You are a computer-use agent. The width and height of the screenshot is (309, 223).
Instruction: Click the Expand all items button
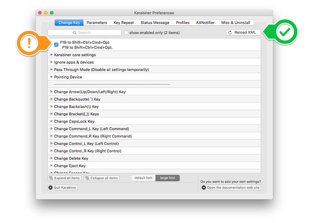coord(64,178)
